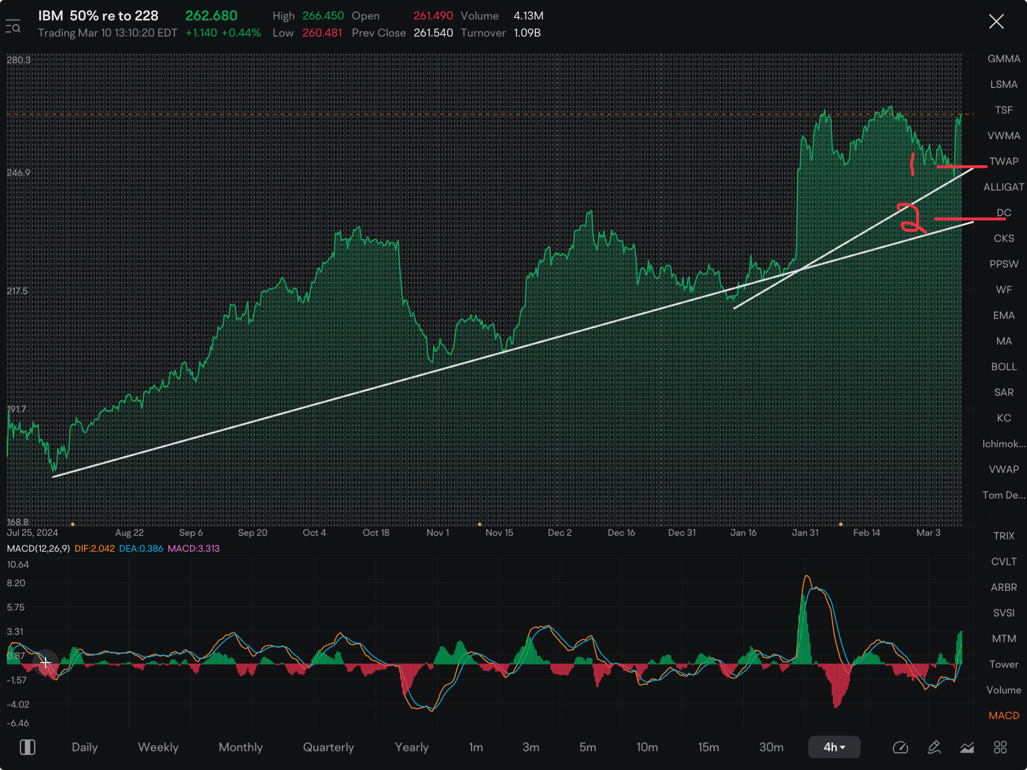
Task: Turn on the Tom De... indicator
Action: 1004,495
